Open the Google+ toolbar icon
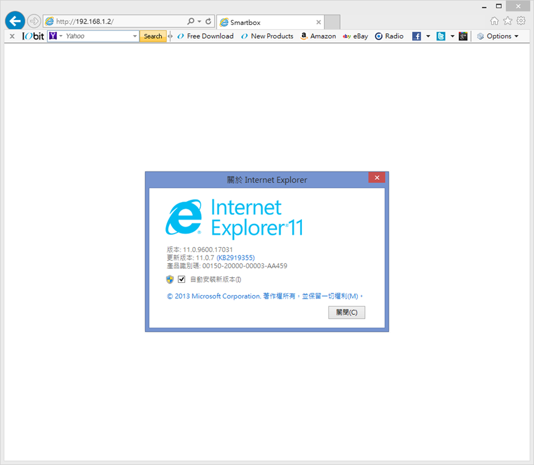Image resolution: width=534 pixels, height=465 pixels. point(463,36)
